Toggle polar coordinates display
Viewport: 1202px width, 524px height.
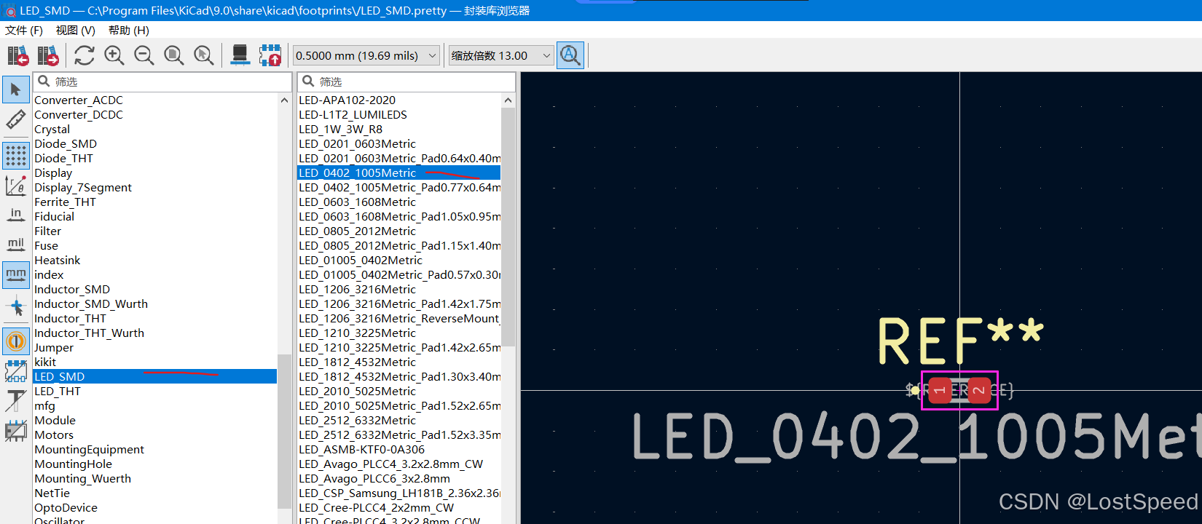[16, 186]
